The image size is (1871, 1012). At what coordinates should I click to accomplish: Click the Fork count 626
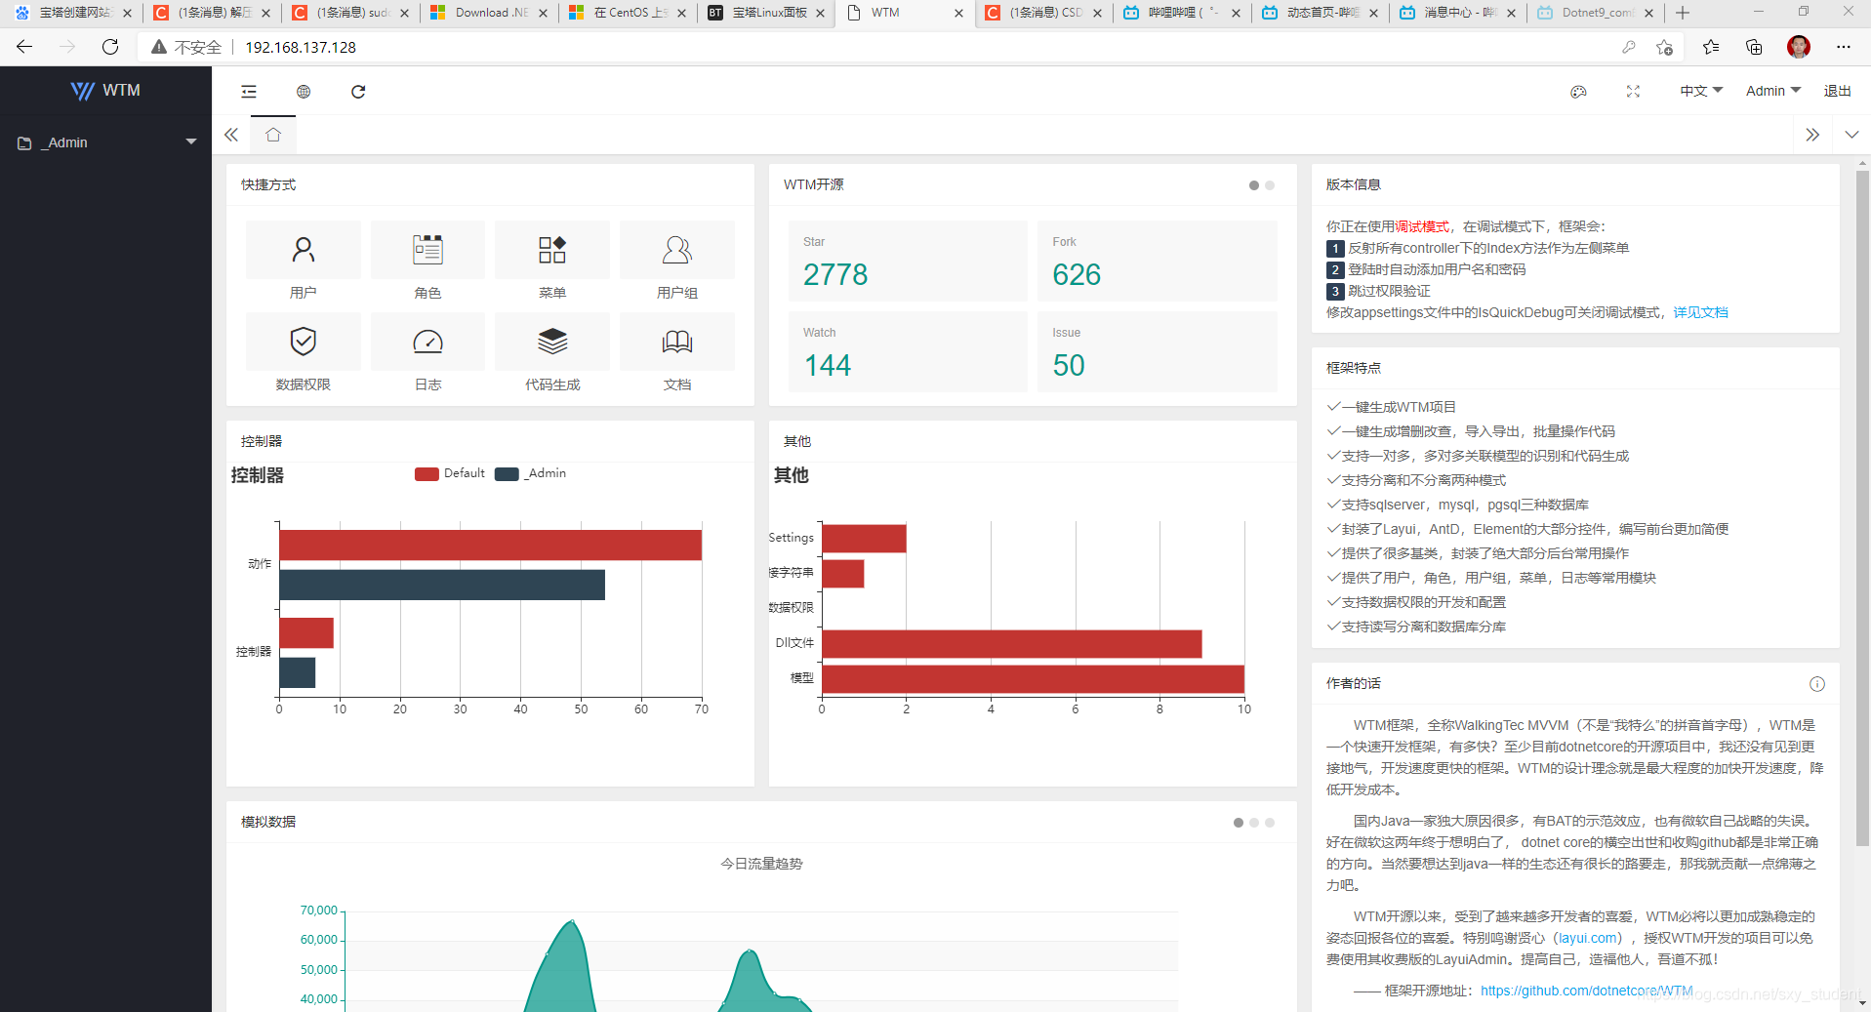pos(1077,274)
